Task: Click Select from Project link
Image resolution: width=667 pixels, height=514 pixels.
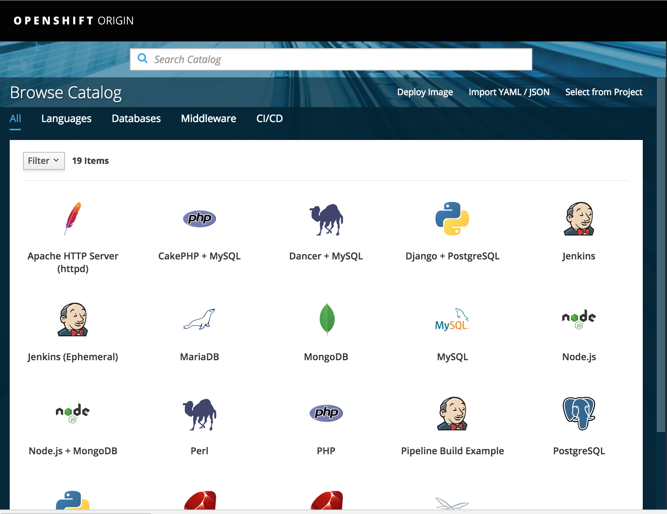Action: [x=604, y=92]
